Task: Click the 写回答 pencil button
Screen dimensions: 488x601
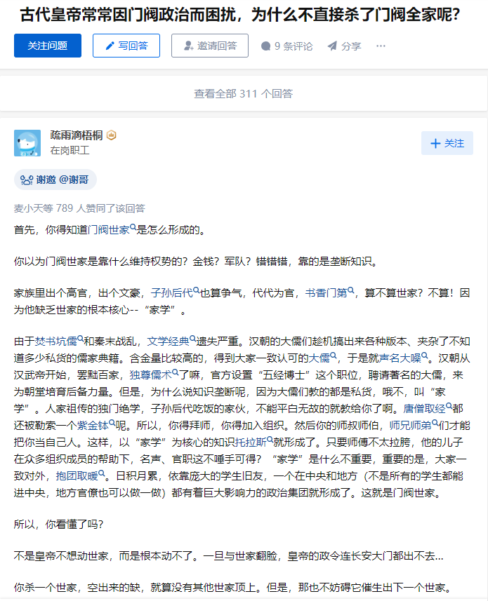Action: click(126, 46)
